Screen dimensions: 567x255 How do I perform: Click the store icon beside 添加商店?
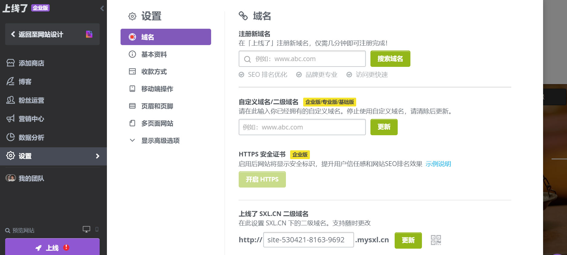point(11,63)
